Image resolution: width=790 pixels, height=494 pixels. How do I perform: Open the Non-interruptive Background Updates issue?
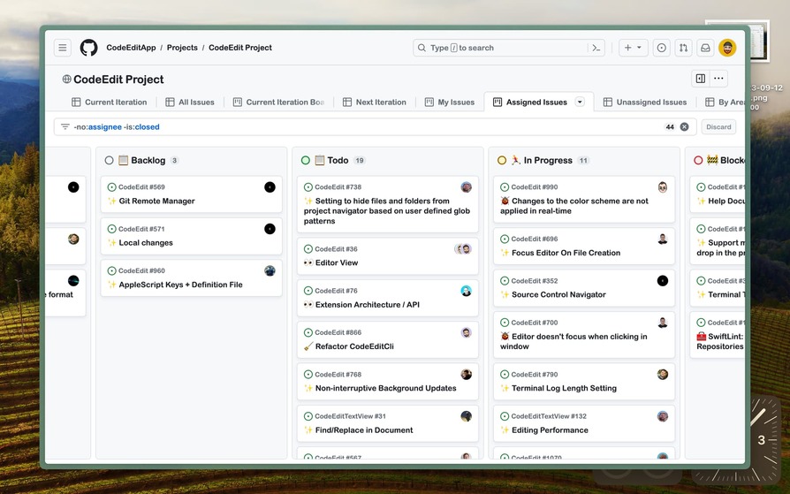[x=386, y=389]
